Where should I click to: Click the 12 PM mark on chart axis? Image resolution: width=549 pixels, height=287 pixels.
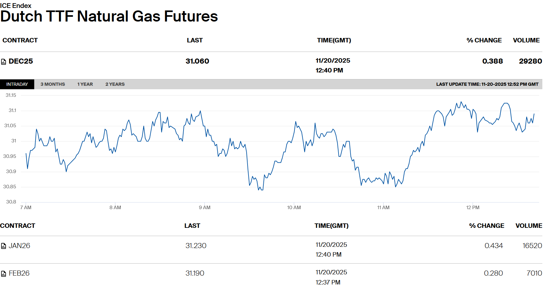(473, 208)
